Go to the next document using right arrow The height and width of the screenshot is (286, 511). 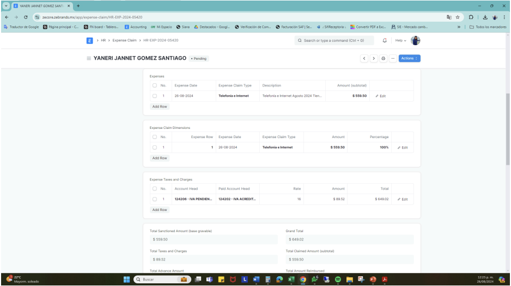[x=374, y=58]
